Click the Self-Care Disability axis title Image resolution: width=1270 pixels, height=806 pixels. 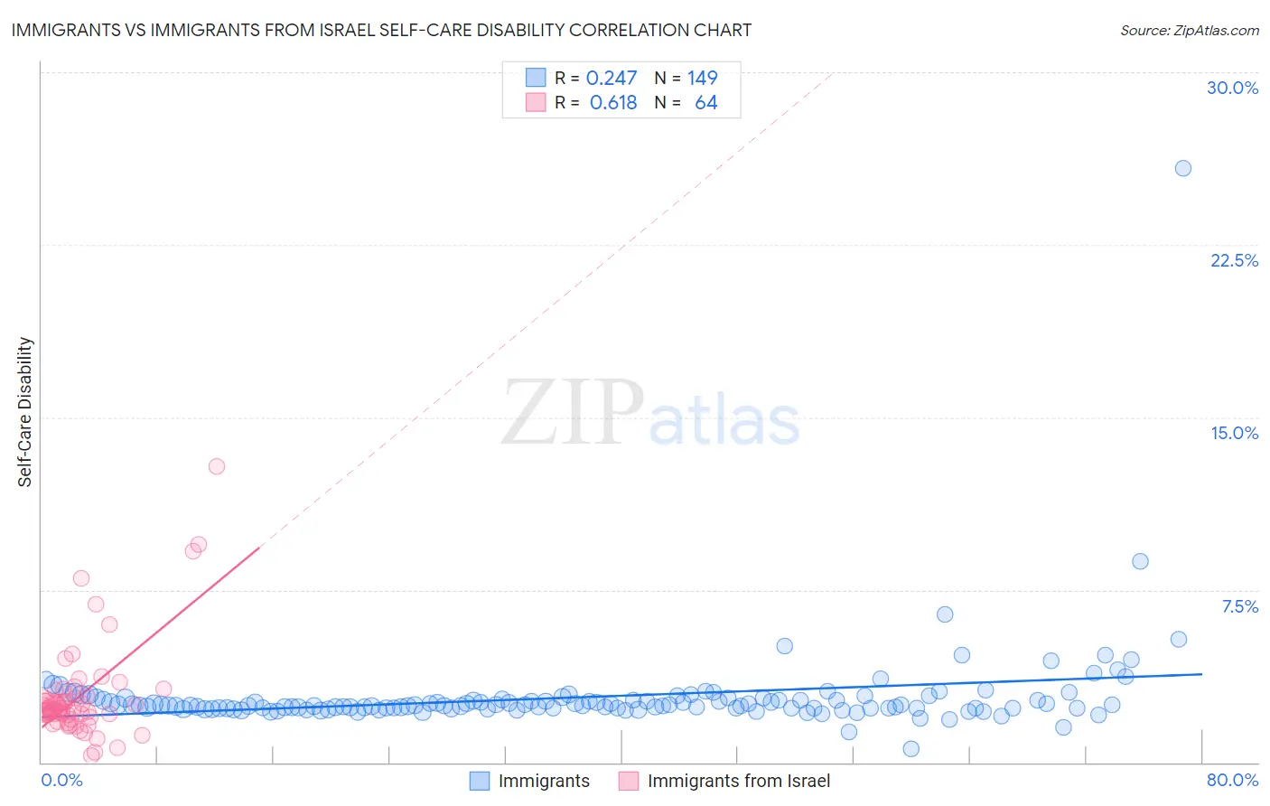(25, 412)
